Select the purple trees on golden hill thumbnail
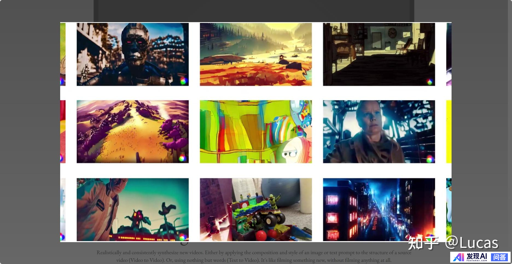The image size is (512, 264). pos(133,132)
